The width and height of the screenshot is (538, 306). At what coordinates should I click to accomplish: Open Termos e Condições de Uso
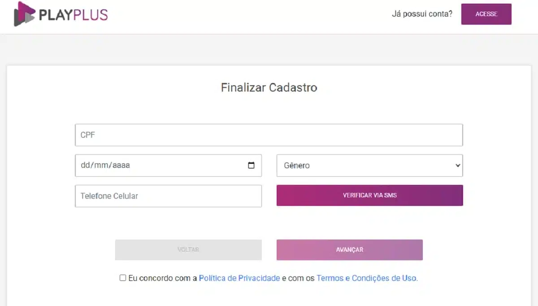[x=367, y=278]
